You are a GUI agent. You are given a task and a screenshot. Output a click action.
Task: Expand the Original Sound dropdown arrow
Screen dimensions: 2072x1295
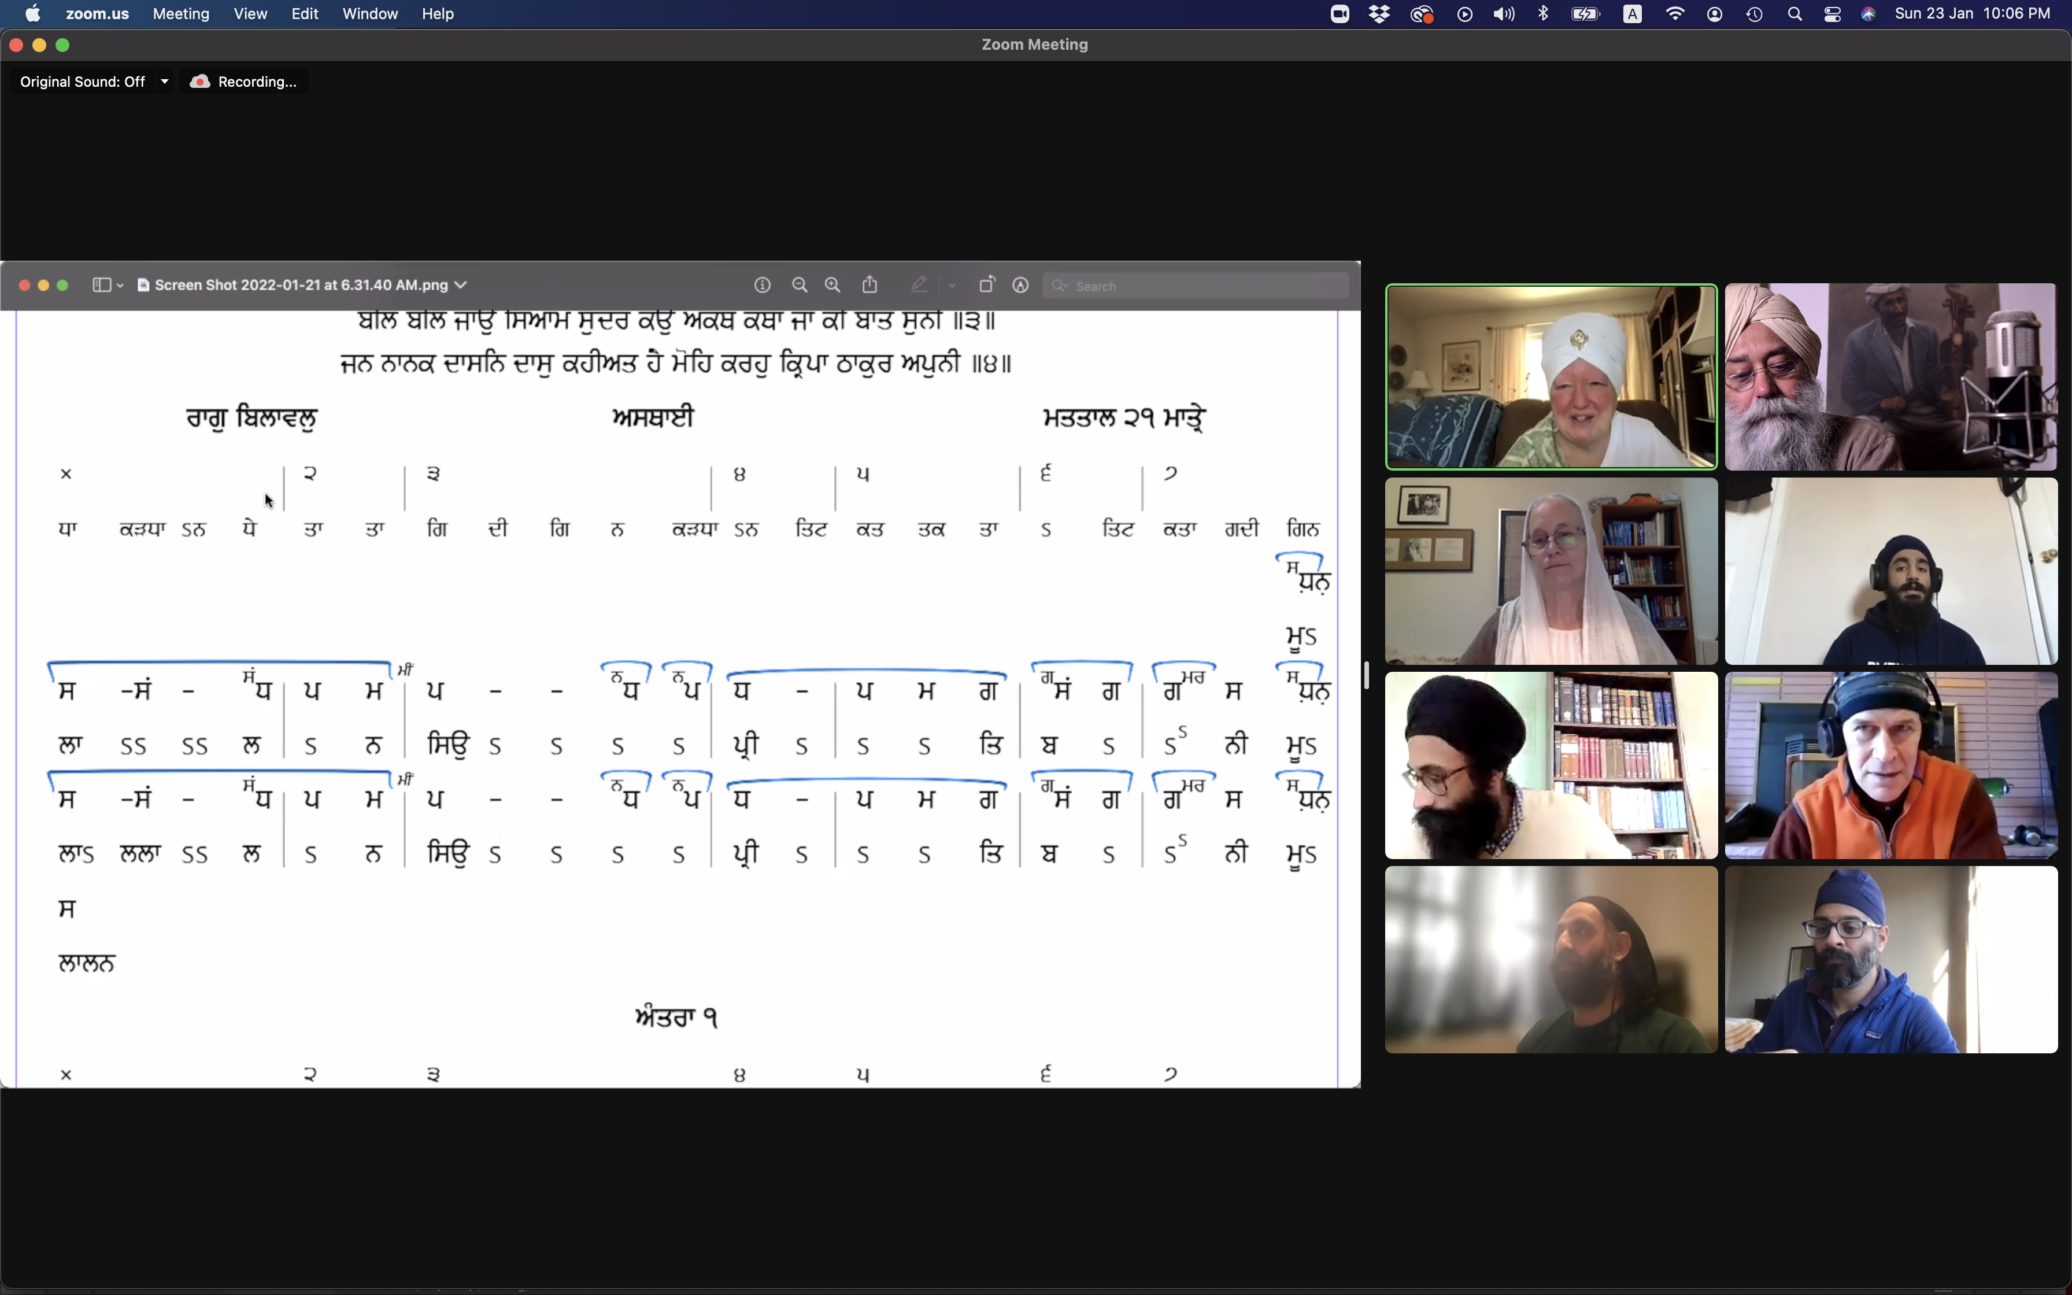click(164, 82)
